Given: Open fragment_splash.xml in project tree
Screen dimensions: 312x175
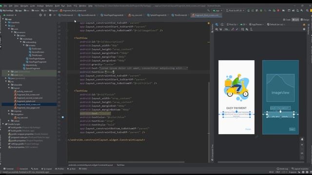Looking at the screenshot, I should 24,101.
